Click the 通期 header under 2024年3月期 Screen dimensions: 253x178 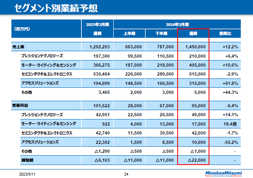pos(193,33)
